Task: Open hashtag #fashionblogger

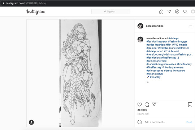Action: tap(178, 41)
